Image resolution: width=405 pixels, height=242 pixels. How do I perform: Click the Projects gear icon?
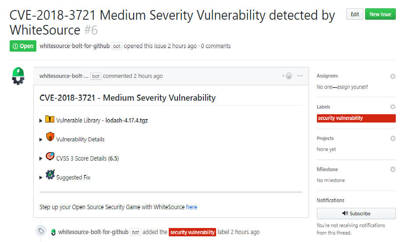pyautogui.click(x=393, y=138)
